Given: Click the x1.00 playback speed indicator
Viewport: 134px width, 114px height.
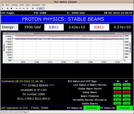Looking at the screenshot, I should click(16, 112).
